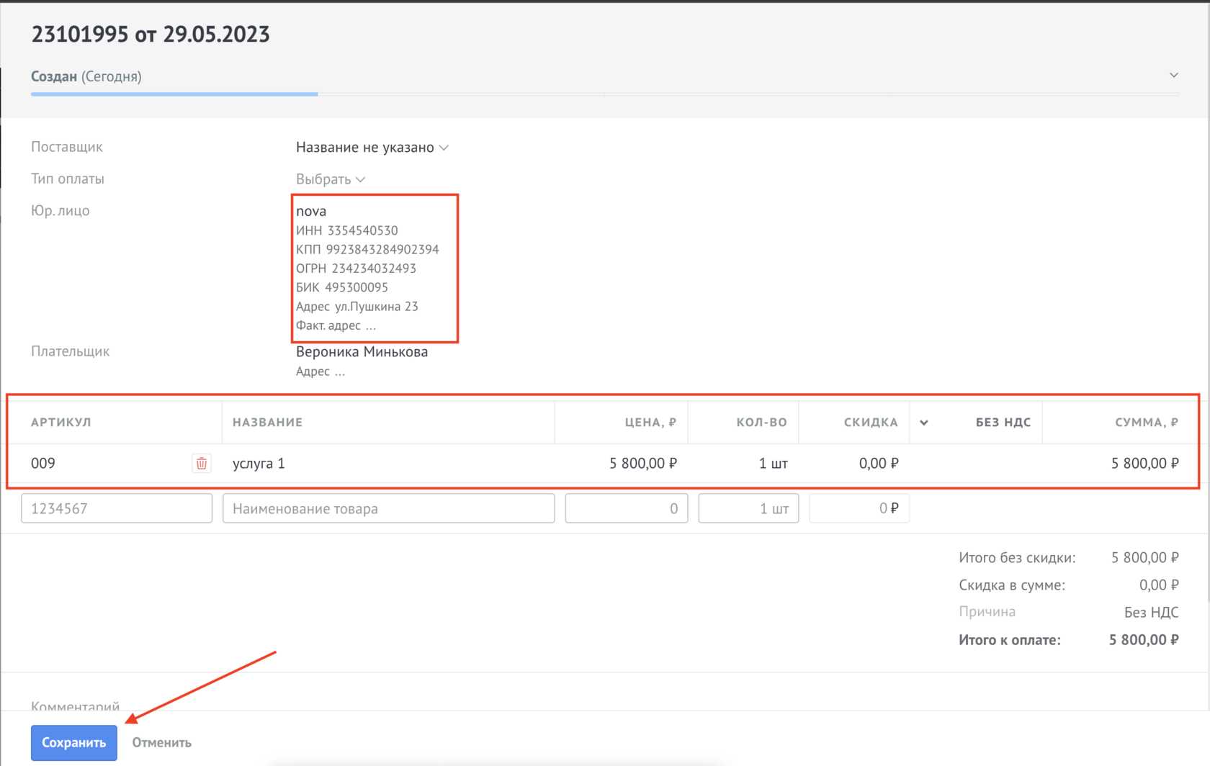Click the 'Скидка' column header
This screenshot has height=766, width=1210.
click(x=870, y=423)
